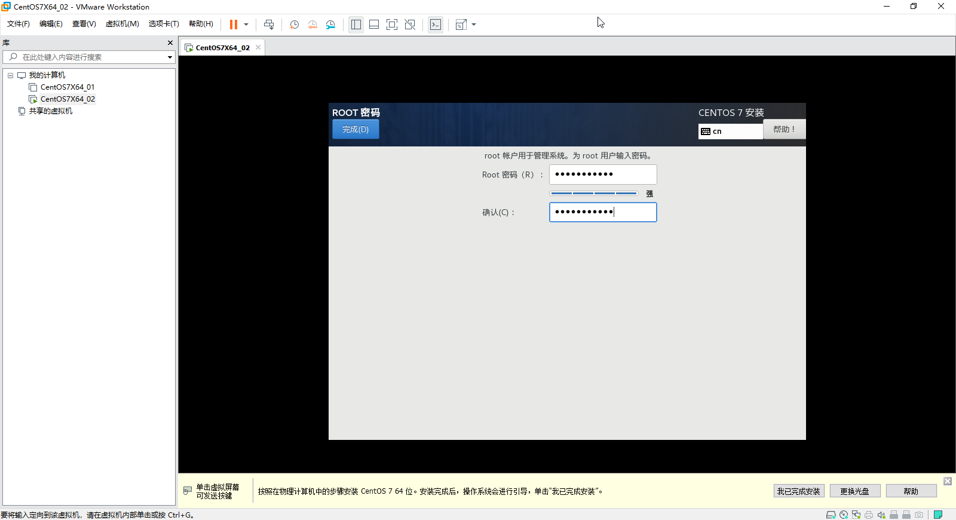The height and width of the screenshot is (520, 956).
Task: Send Ctrl+Alt+Del to the virtual machine
Action: click(269, 25)
